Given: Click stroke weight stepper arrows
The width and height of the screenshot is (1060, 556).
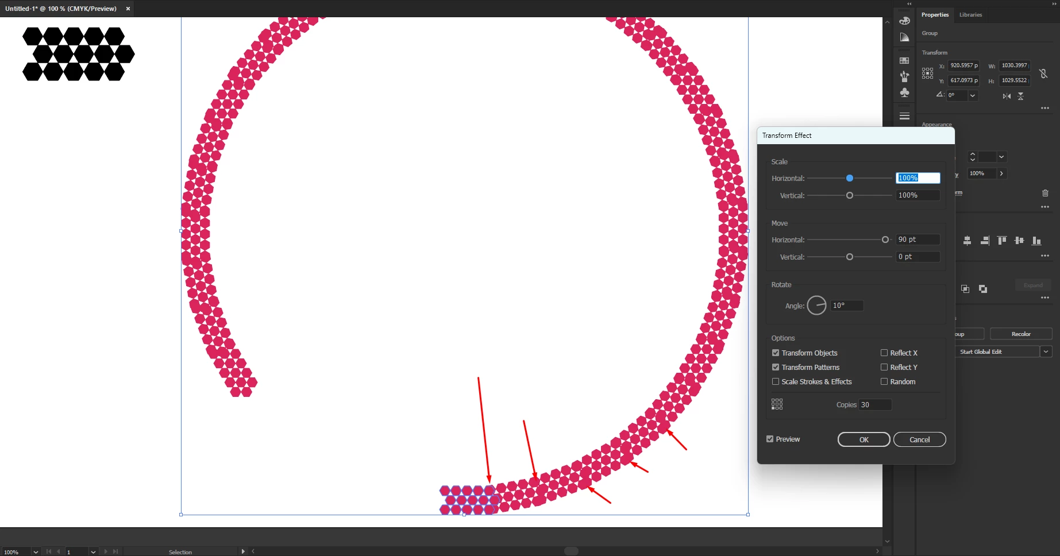Looking at the screenshot, I should coord(973,157).
